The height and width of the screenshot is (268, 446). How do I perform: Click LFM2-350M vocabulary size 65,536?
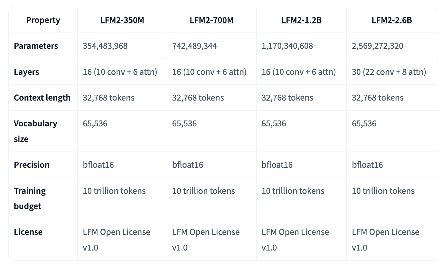95,124
